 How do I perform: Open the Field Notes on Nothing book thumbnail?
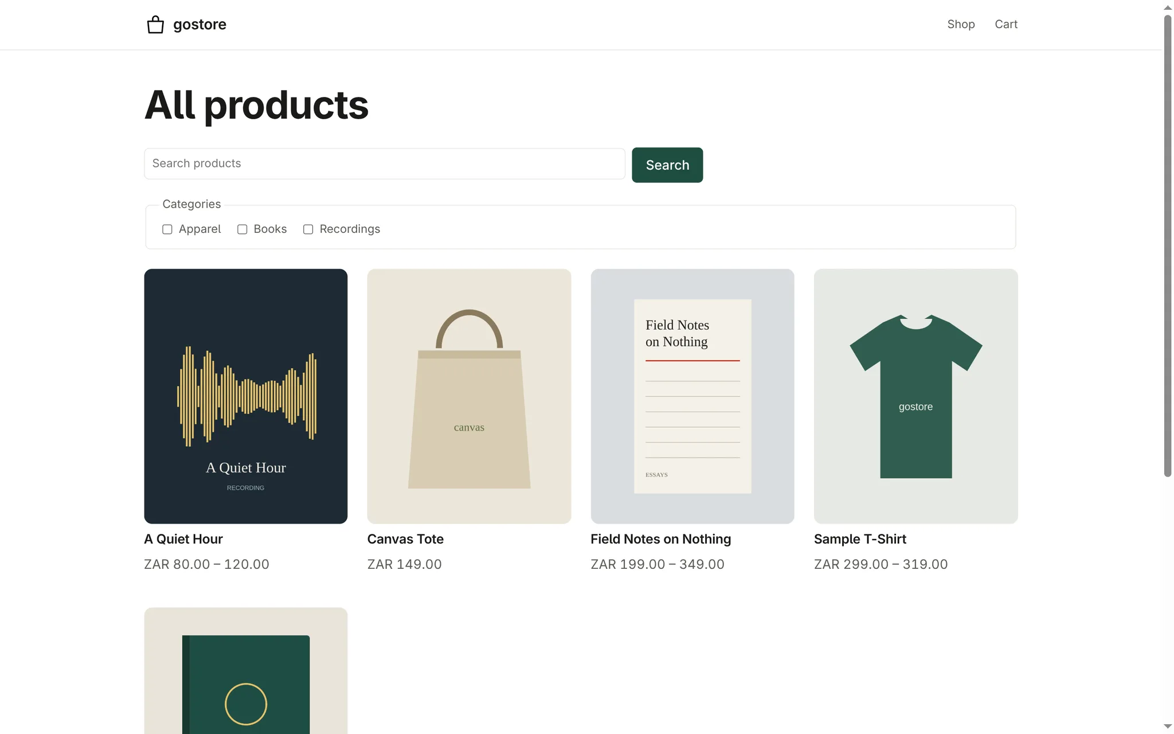pos(692,396)
